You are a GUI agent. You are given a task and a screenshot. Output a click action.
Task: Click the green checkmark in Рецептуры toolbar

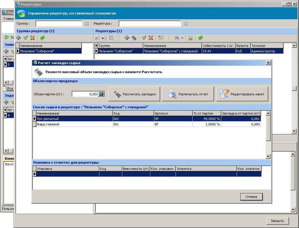point(144,38)
